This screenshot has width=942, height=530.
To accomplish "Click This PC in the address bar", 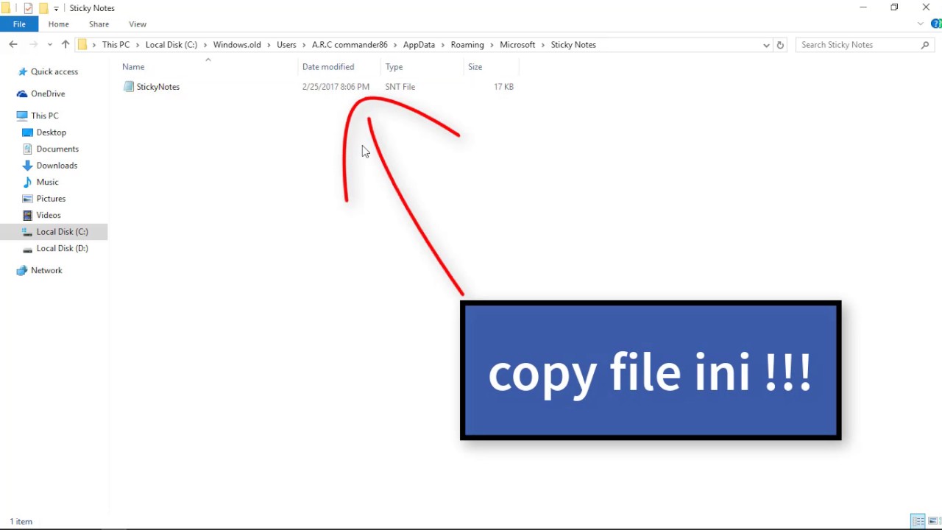I will [x=116, y=45].
